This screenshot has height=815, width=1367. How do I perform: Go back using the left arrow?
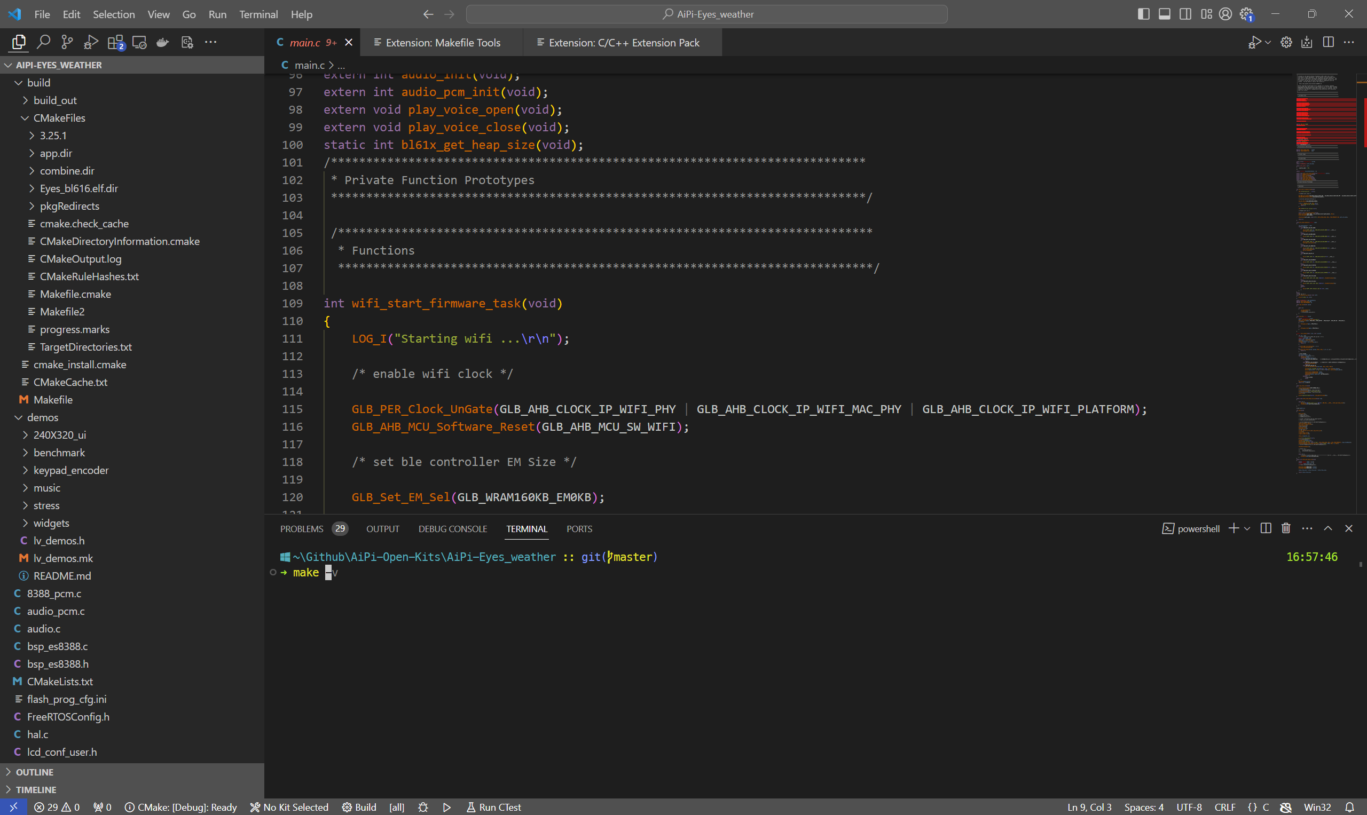click(x=428, y=14)
